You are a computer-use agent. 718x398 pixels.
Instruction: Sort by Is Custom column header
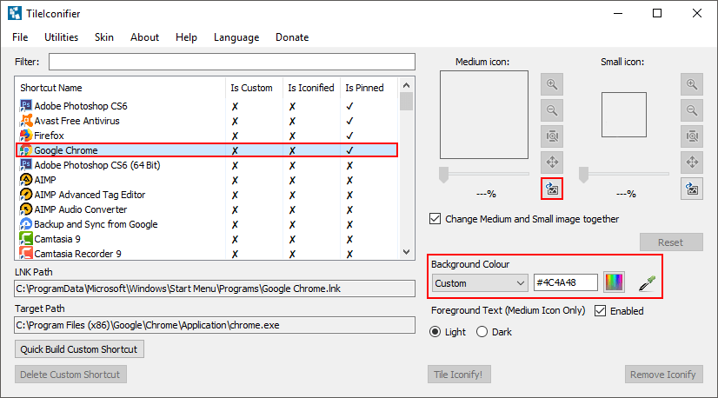tap(254, 88)
